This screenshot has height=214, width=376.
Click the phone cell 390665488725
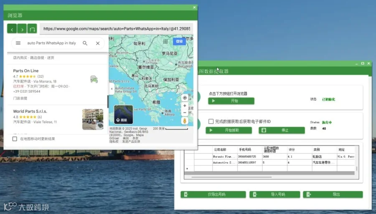click(x=250, y=156)
